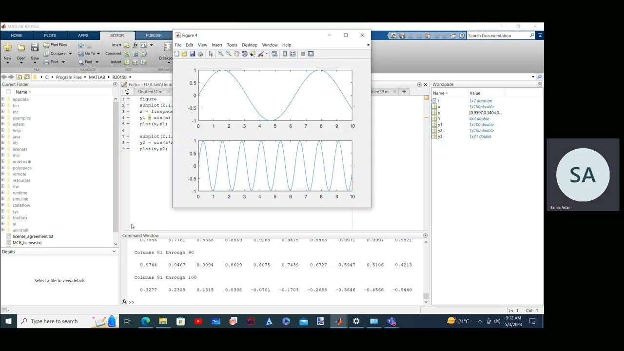Select the Edit Plot arrow tool
Viewport: 624px width, 351px height.
tap(211, 54)
